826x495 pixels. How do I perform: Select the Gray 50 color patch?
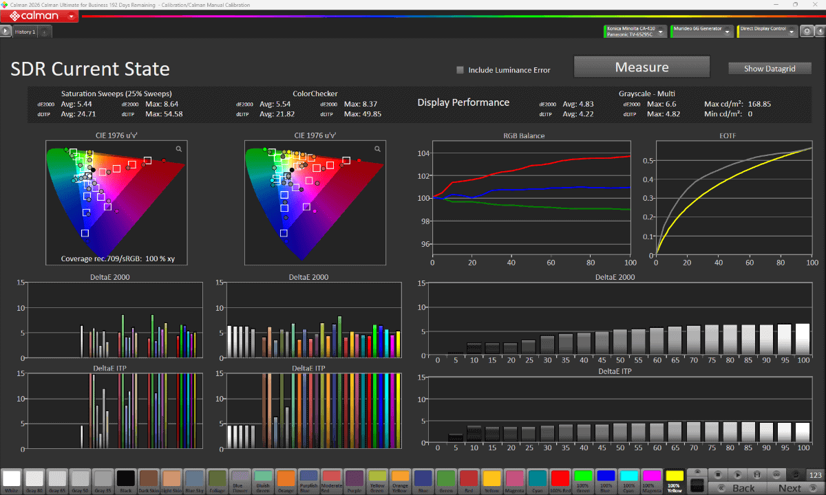80,481
